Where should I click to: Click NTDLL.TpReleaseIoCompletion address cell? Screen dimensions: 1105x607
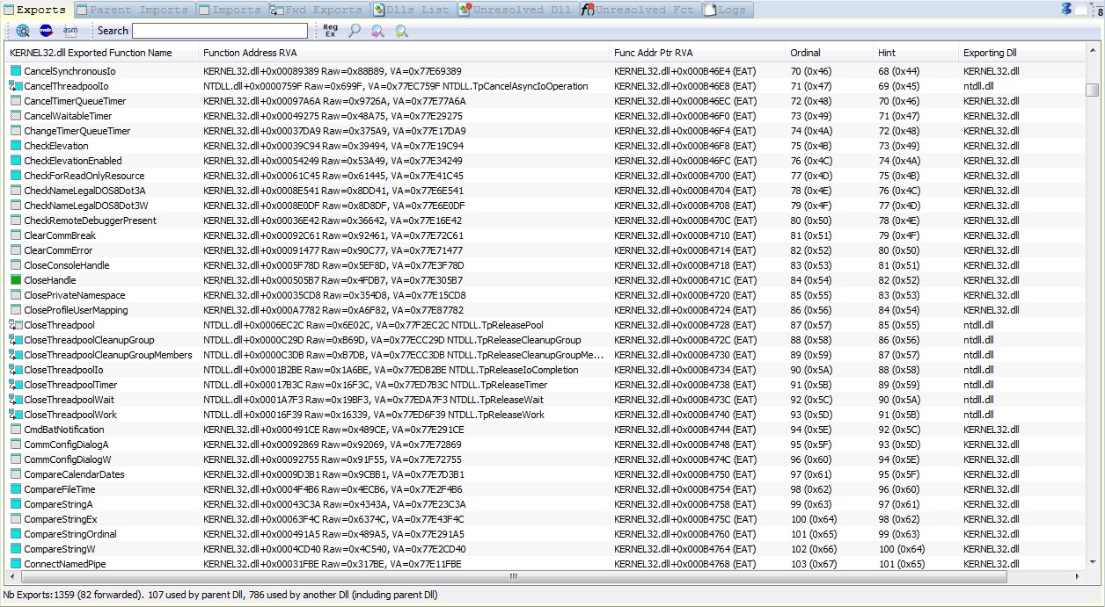click(391, 370)
